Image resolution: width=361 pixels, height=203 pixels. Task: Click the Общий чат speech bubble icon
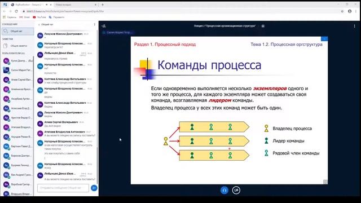(x=6, y=32)
